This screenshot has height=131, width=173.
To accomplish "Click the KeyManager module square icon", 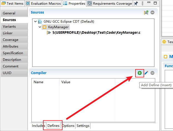I will [x=44, y=27].
